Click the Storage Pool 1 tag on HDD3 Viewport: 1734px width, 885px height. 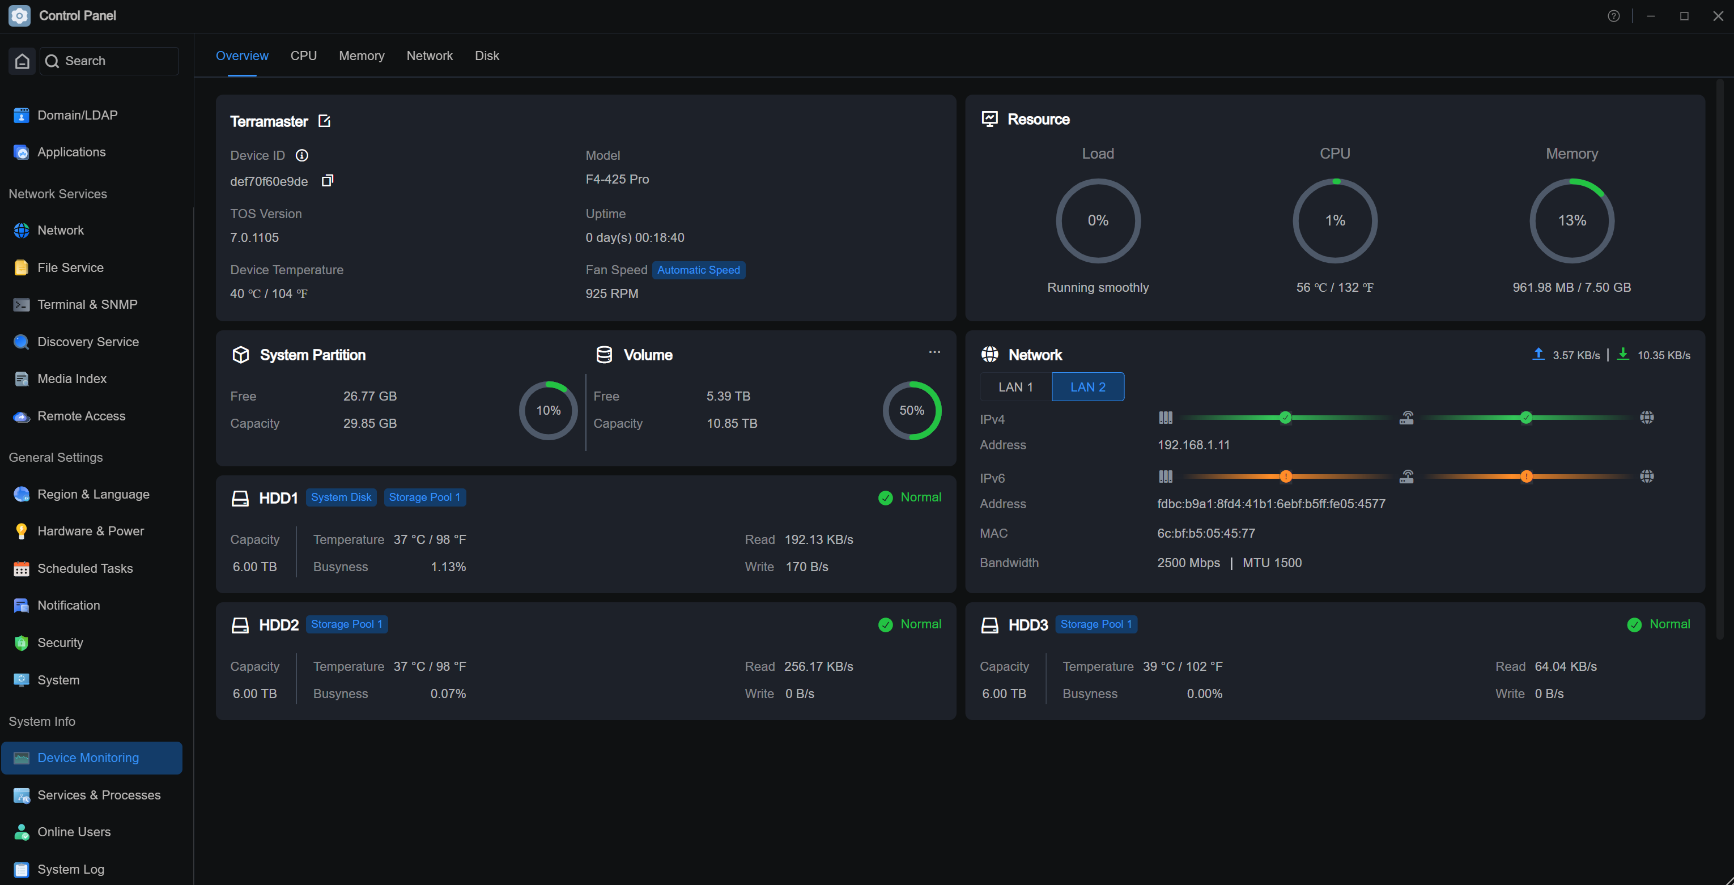(1096, 624)
